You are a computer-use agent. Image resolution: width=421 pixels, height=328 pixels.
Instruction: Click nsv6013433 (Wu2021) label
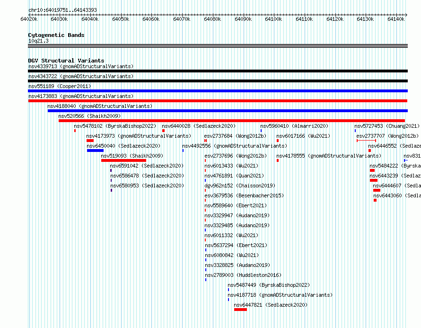(231, 166)
